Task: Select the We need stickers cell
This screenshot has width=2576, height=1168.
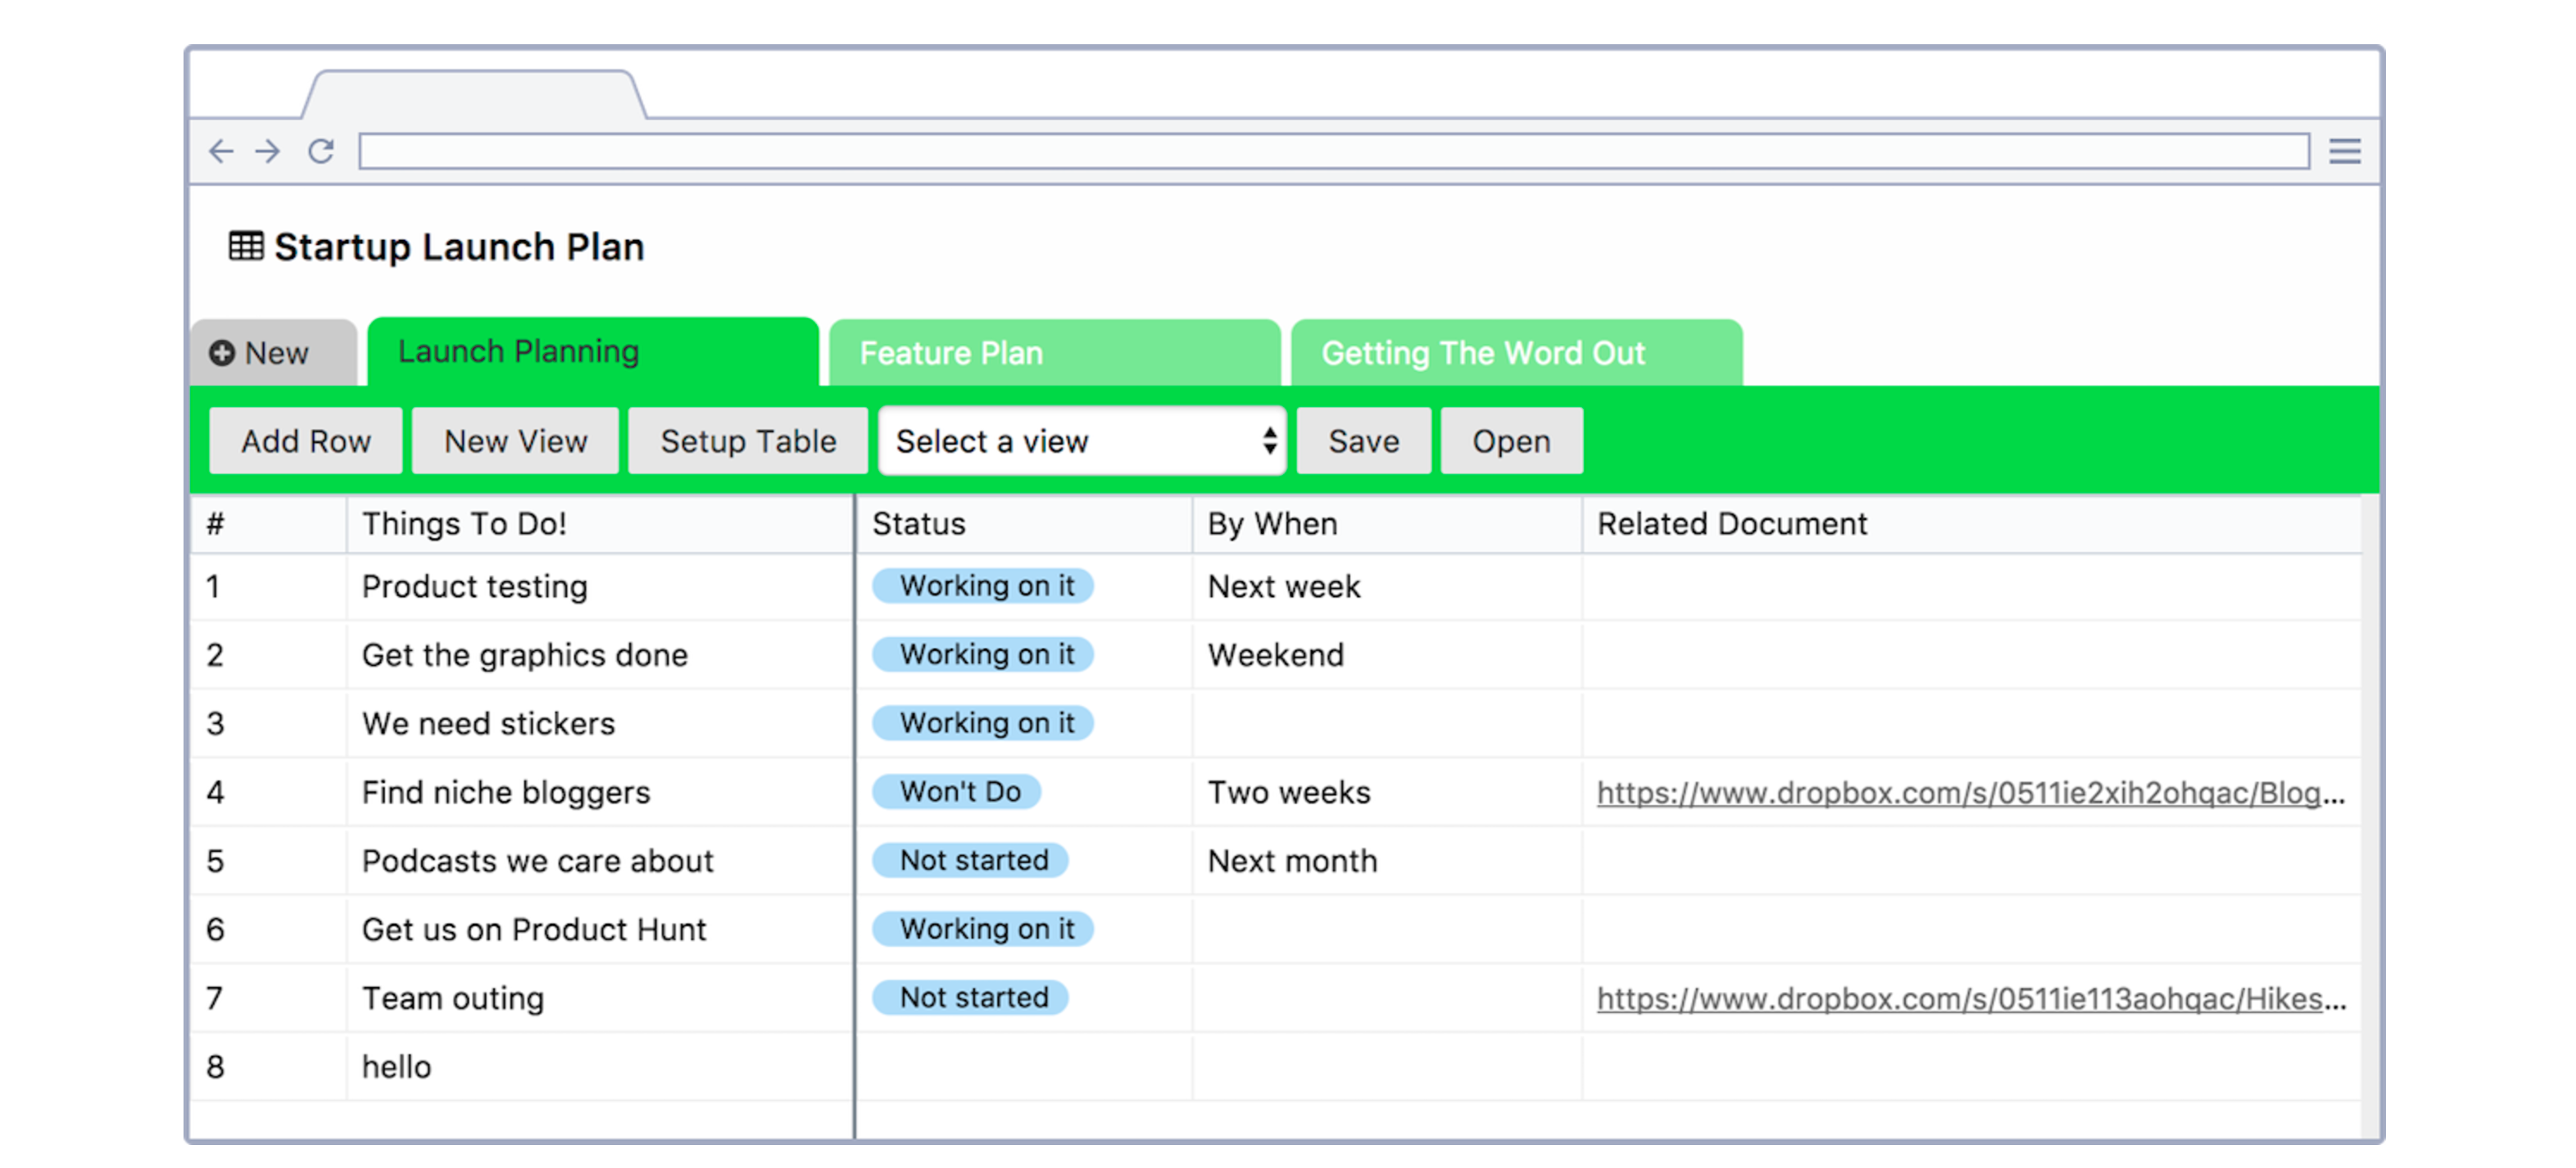Action: (600, 724)
